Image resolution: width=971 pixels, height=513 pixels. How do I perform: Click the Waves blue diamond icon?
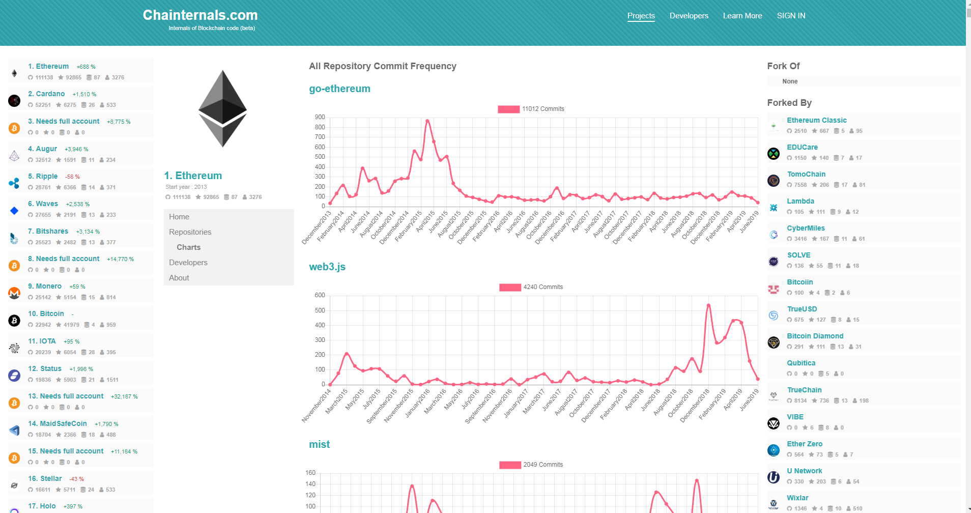(14, 211)
